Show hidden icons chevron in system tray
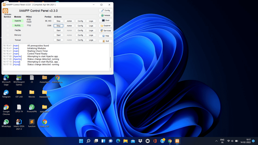 (216, 141)
